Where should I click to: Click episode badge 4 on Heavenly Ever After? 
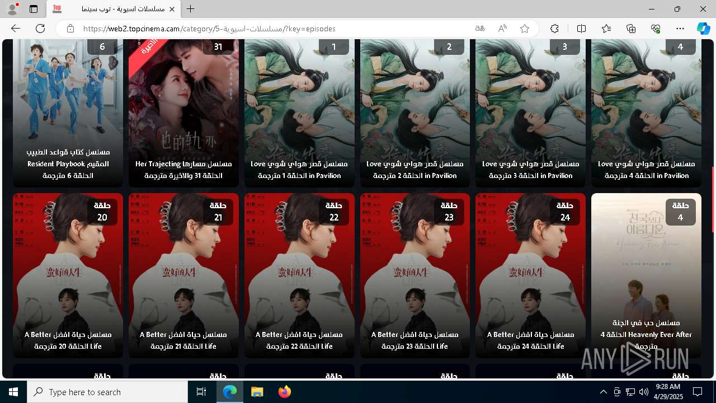pyautogui.click(x=680, y=212)
